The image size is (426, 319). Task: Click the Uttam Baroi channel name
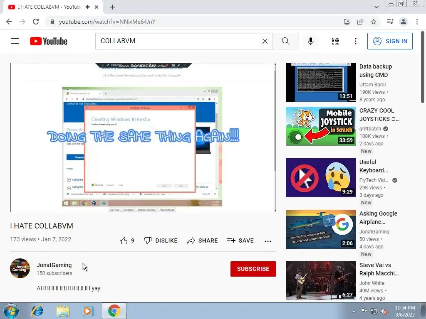coord(372,84)
